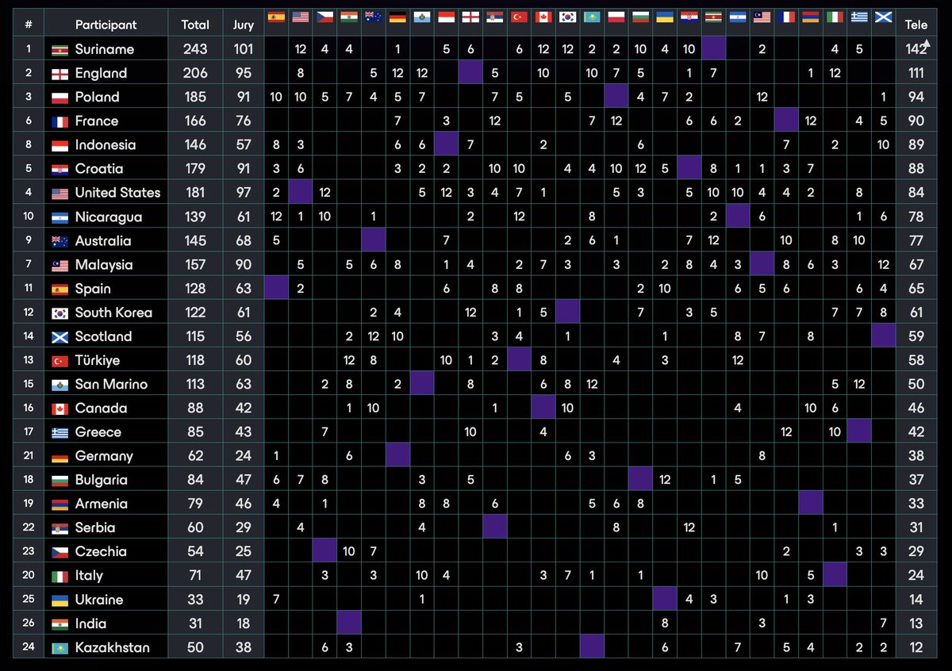This screenshot has width=952, height=671.
Task: Click the flag icon beside Türkiye's name
Action: (x=59, y=361)
